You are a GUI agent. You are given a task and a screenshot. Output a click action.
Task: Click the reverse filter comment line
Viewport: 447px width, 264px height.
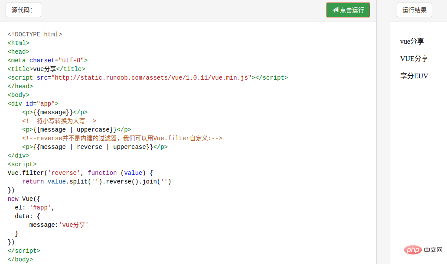coord(122,138)
